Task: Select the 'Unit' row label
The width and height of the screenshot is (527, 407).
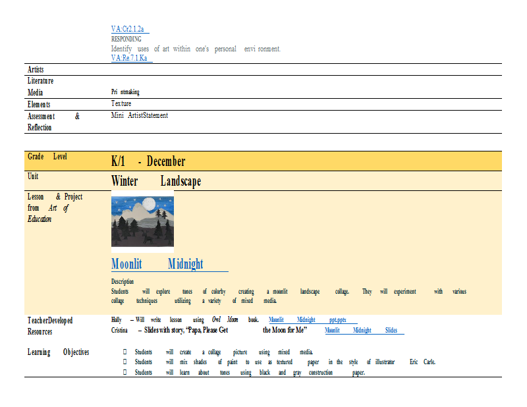Action: click(33, 176)
